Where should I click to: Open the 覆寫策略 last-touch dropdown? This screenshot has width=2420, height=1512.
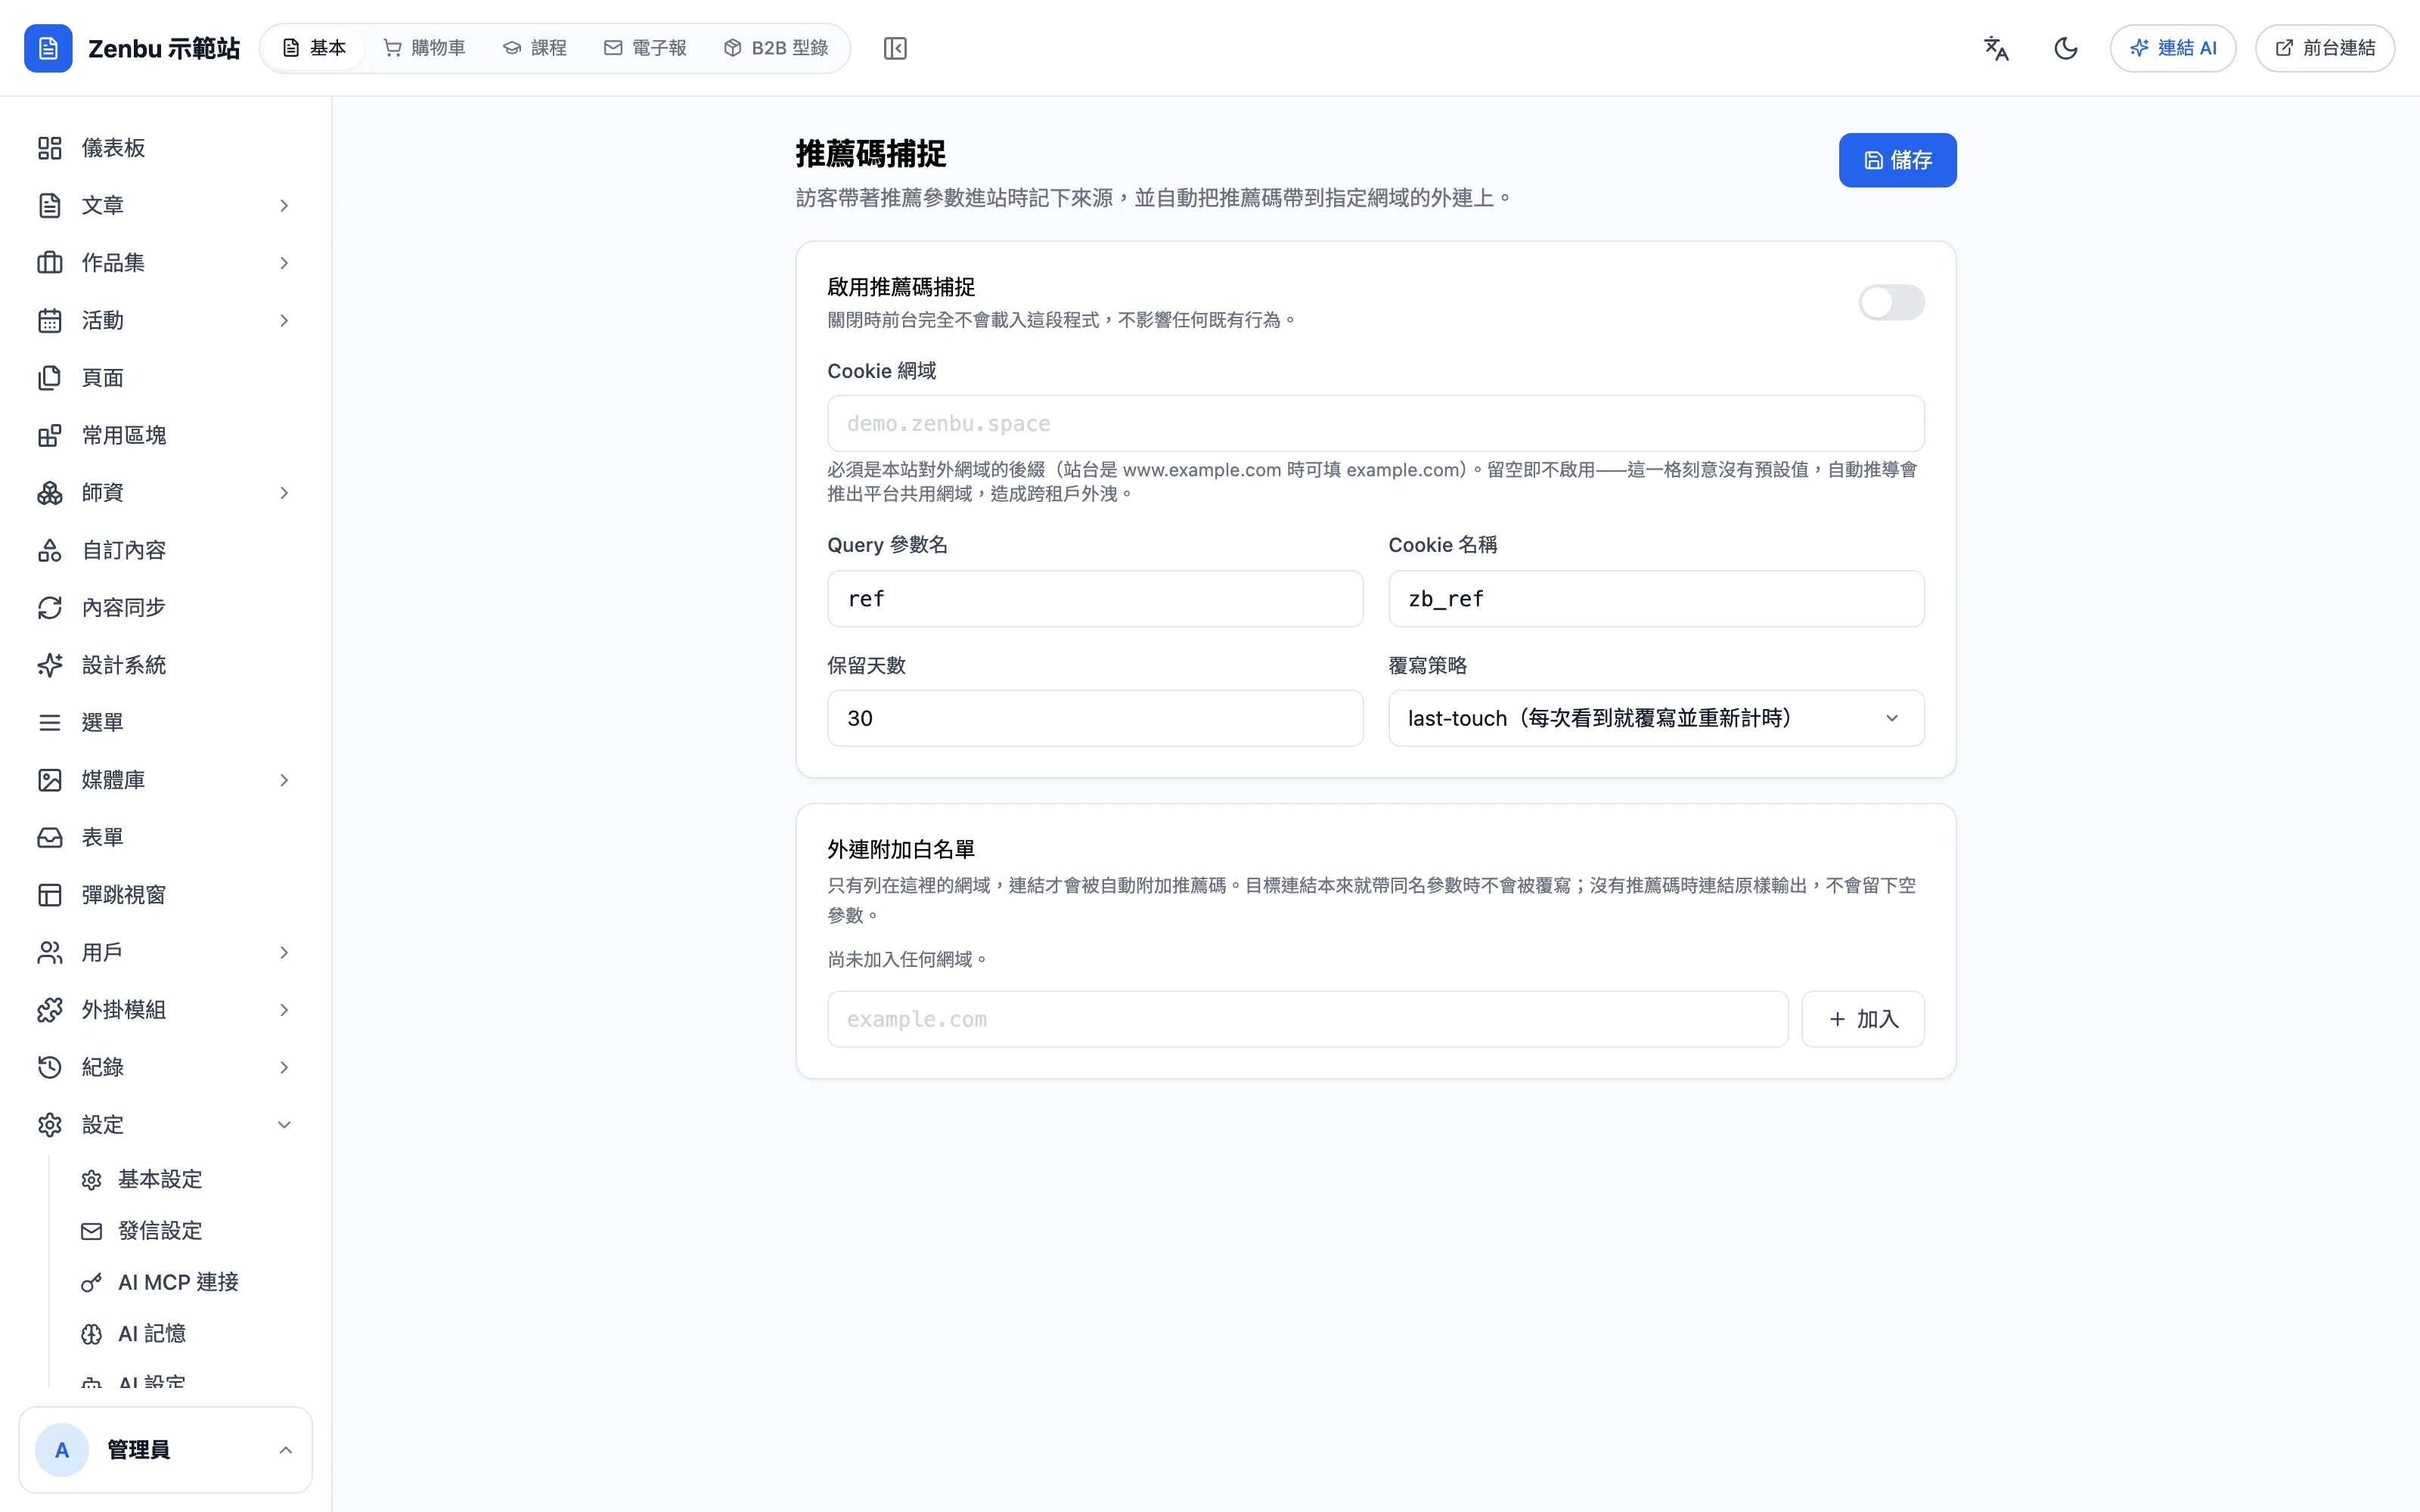click(1656, 718)
